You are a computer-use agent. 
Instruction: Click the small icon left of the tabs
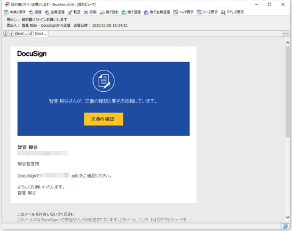5,34
